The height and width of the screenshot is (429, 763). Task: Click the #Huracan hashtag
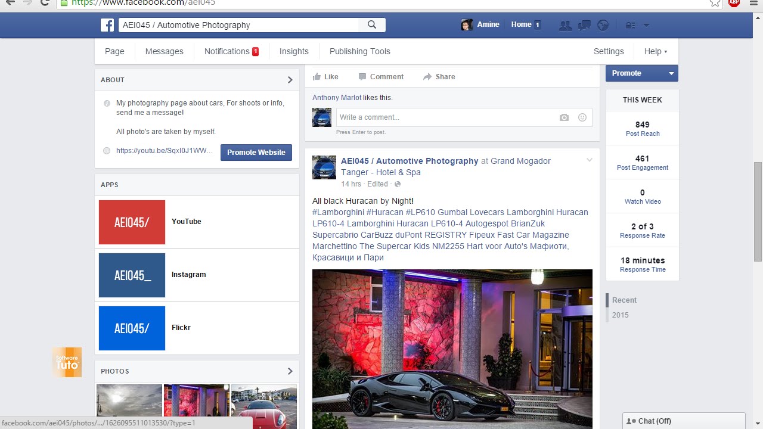coord(384,212)
